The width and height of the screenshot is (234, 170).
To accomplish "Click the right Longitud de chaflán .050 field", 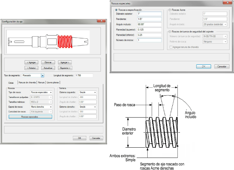I will [x=88, y=112].
